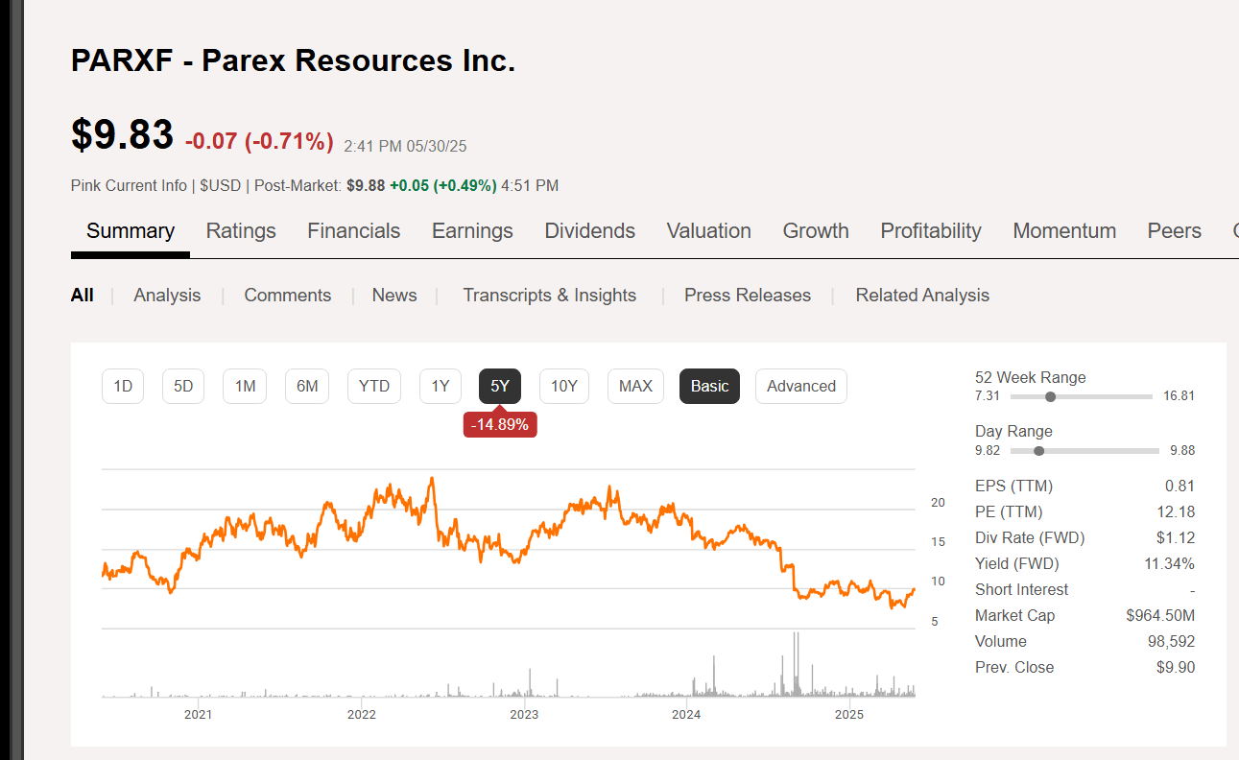Show the 1Y performance chart

point(440,386)
